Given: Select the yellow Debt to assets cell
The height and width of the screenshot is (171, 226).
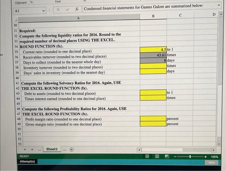Looking at the screenshot, I should click(x=153, y=92).
